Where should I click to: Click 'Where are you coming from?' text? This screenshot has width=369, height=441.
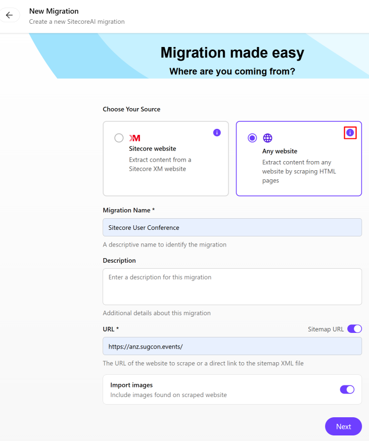232,71
